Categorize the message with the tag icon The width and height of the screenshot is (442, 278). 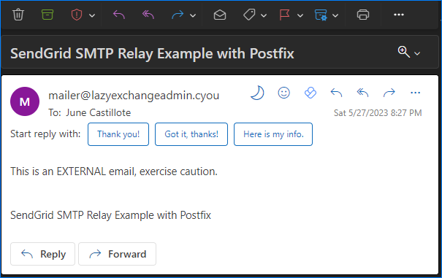coord(249,15)
